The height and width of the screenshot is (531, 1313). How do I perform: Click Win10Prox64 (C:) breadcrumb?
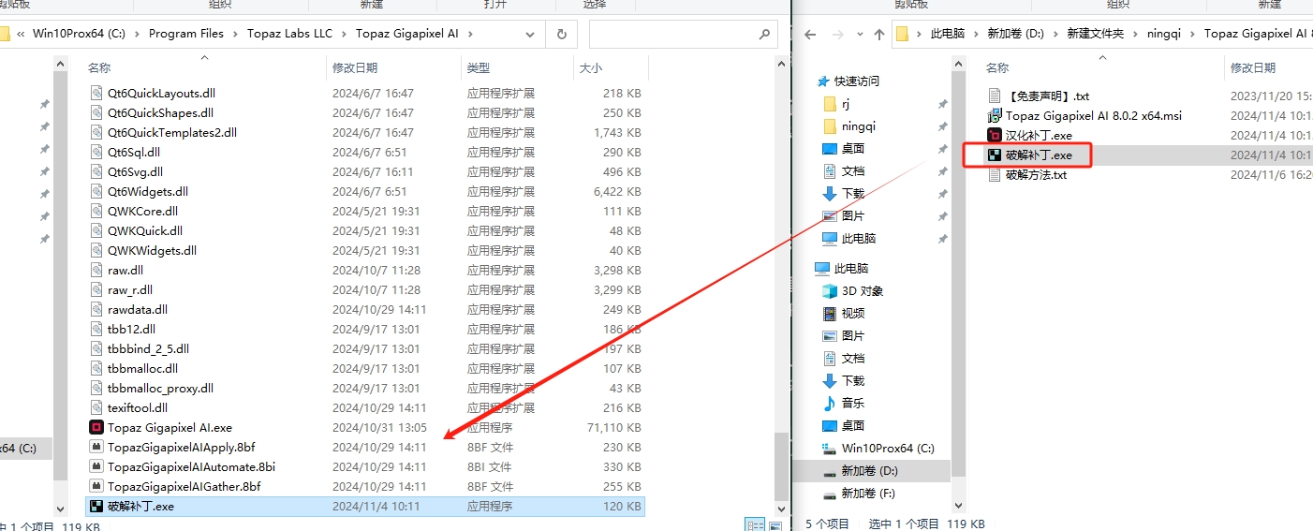pos(80,34)
